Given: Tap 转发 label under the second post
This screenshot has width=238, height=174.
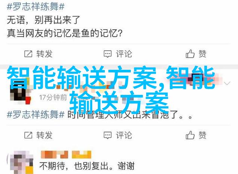Looking at the screenshot, I should pyautogui.click(x=44, y=135).
